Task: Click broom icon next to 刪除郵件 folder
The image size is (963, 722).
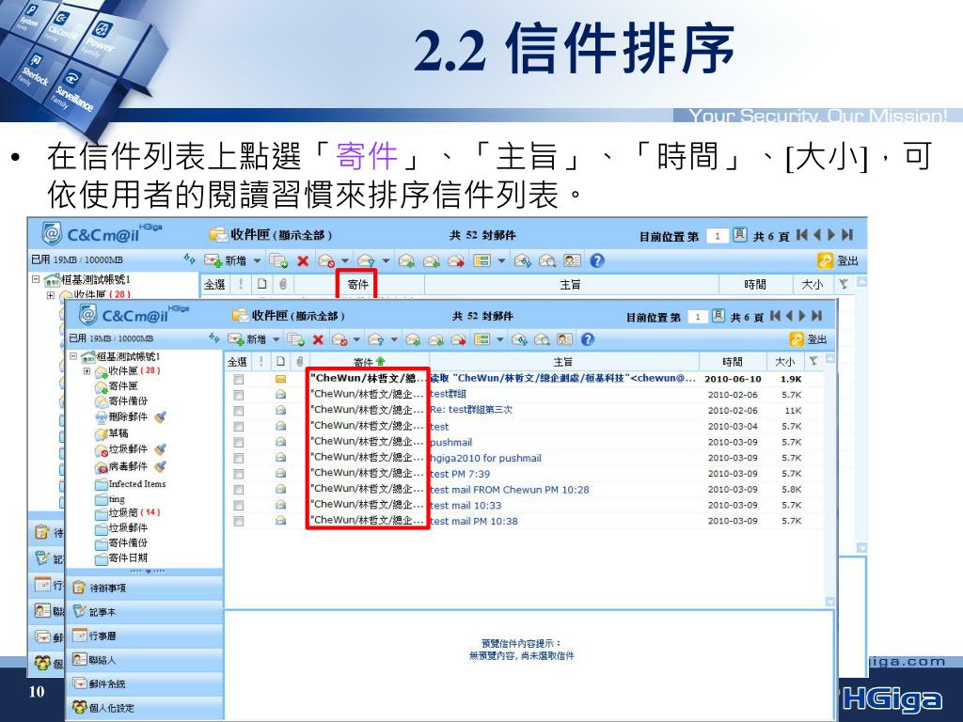Action: [x=160, y=416]
